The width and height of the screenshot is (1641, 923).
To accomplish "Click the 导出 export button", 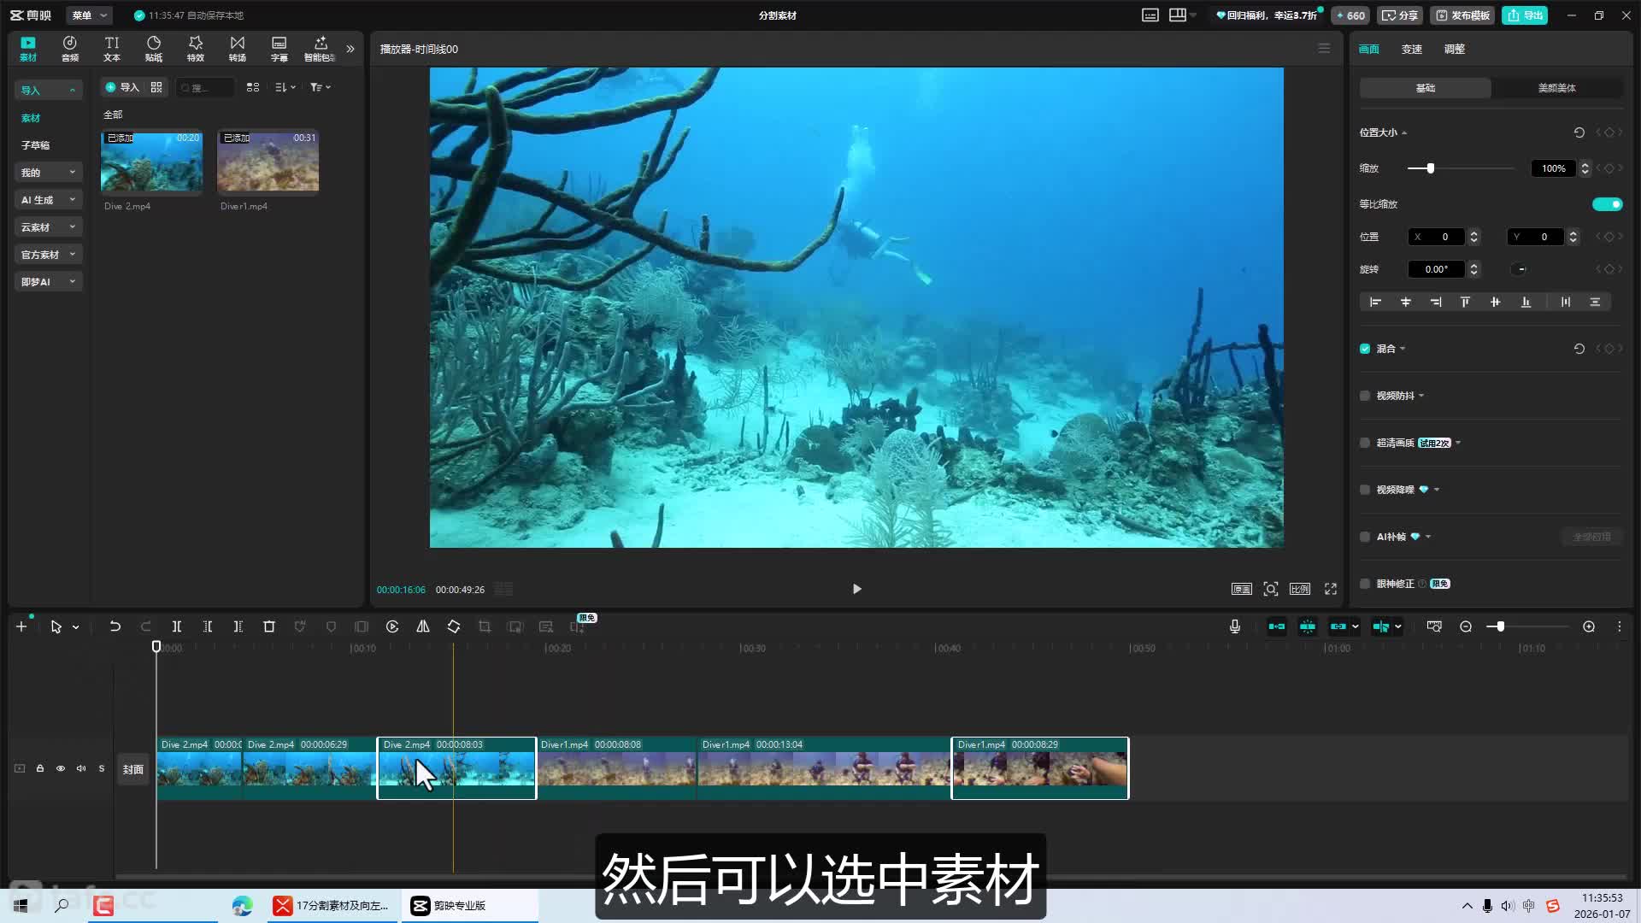I will click(x=1525, y=15).
